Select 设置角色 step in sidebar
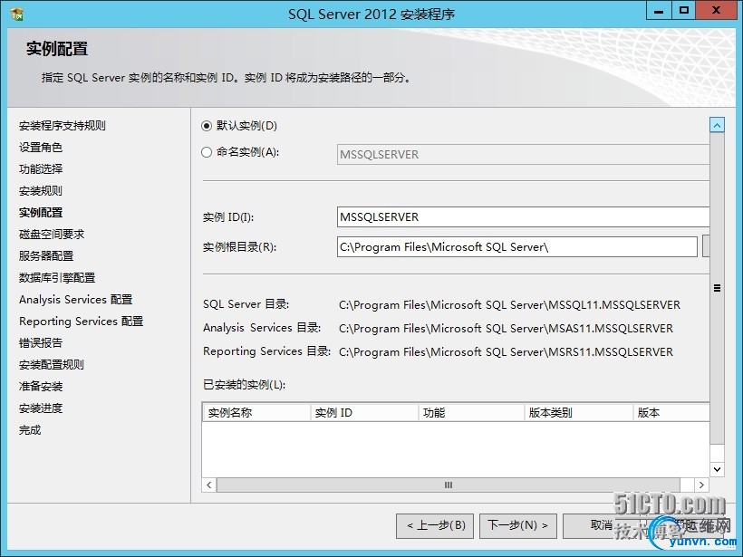Screen dimensions: 743x557 point(41,148)
